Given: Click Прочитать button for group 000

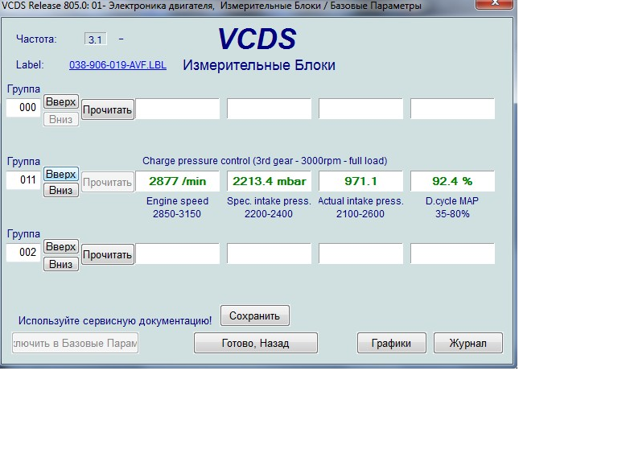Looking at the screenshot, I should (107, 109).
